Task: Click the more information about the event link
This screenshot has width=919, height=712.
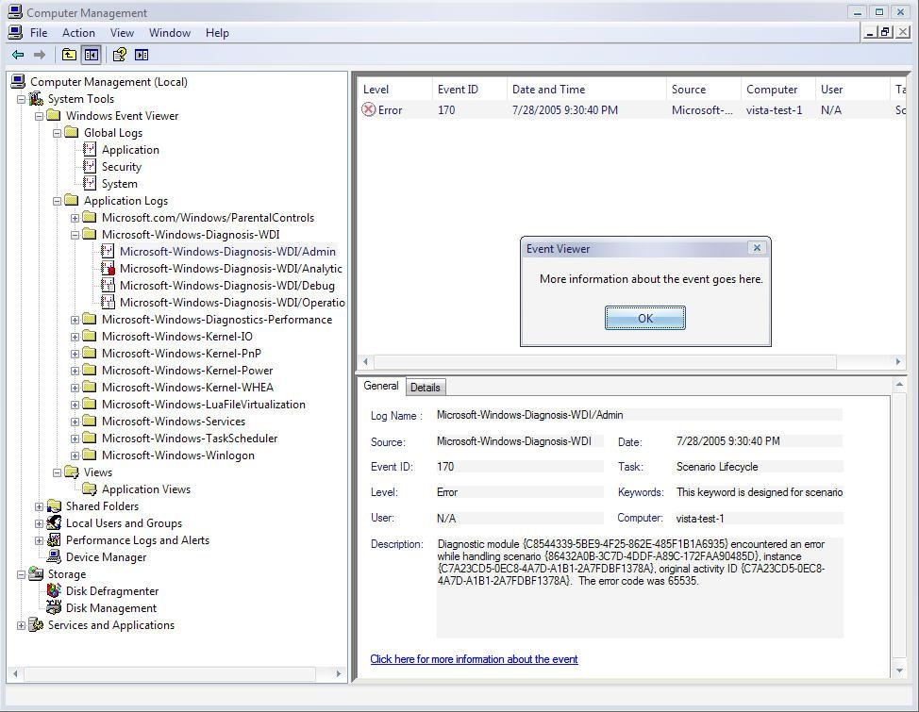Action: [x=474, y=659]
